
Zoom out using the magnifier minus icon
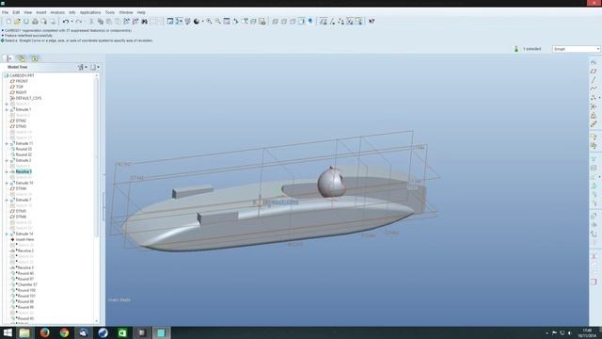click(217, 22)
